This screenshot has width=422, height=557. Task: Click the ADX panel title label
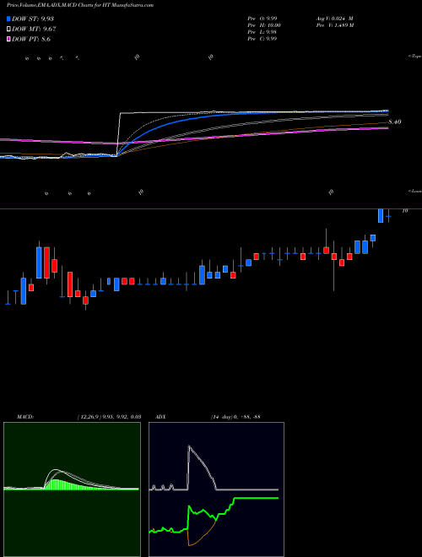pos(160,416)
